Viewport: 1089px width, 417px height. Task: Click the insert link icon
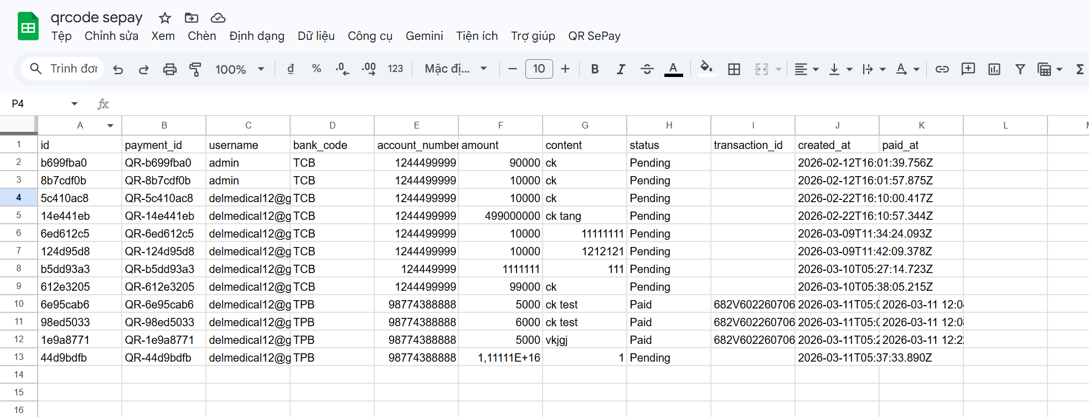point(942,69)
